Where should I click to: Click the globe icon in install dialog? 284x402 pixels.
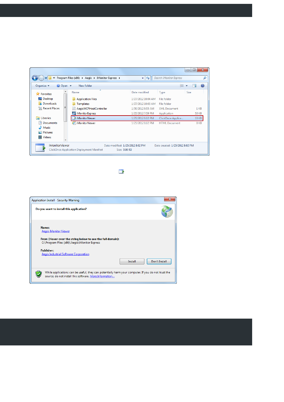coord(167,212)
